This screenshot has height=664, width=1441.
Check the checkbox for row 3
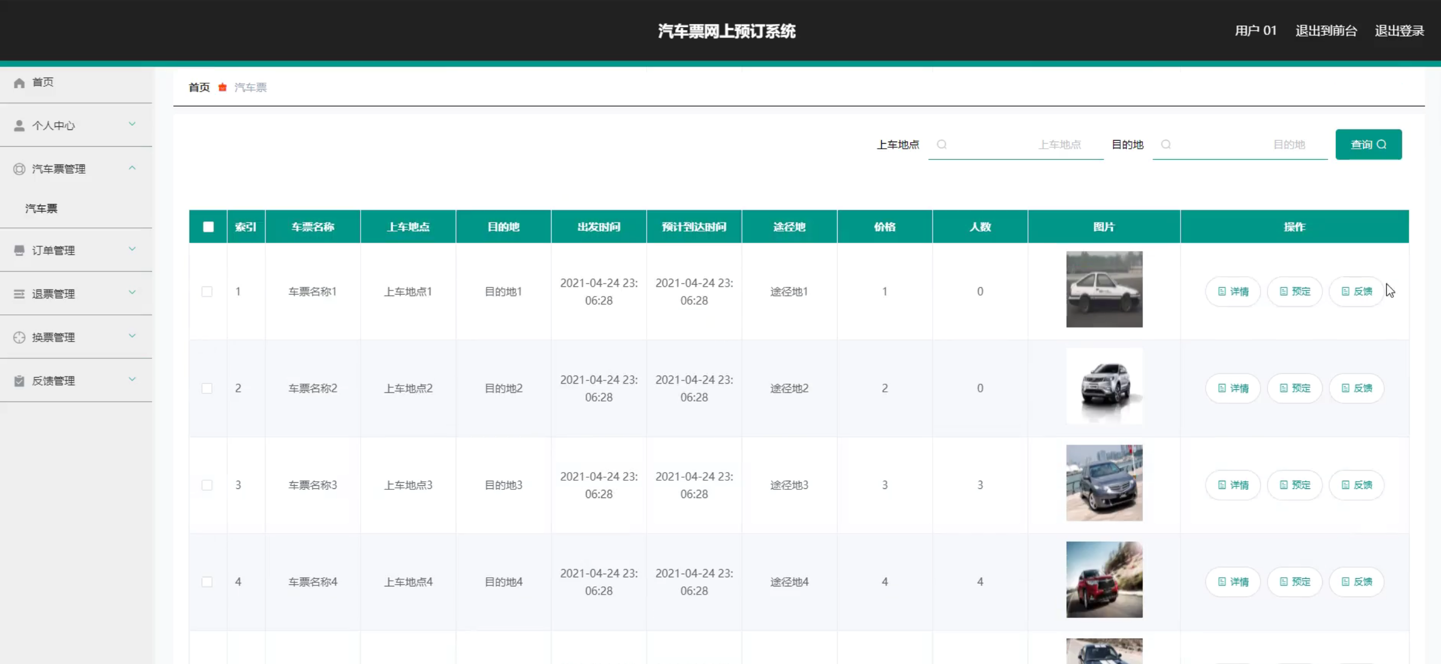click(x=207, y=485)
